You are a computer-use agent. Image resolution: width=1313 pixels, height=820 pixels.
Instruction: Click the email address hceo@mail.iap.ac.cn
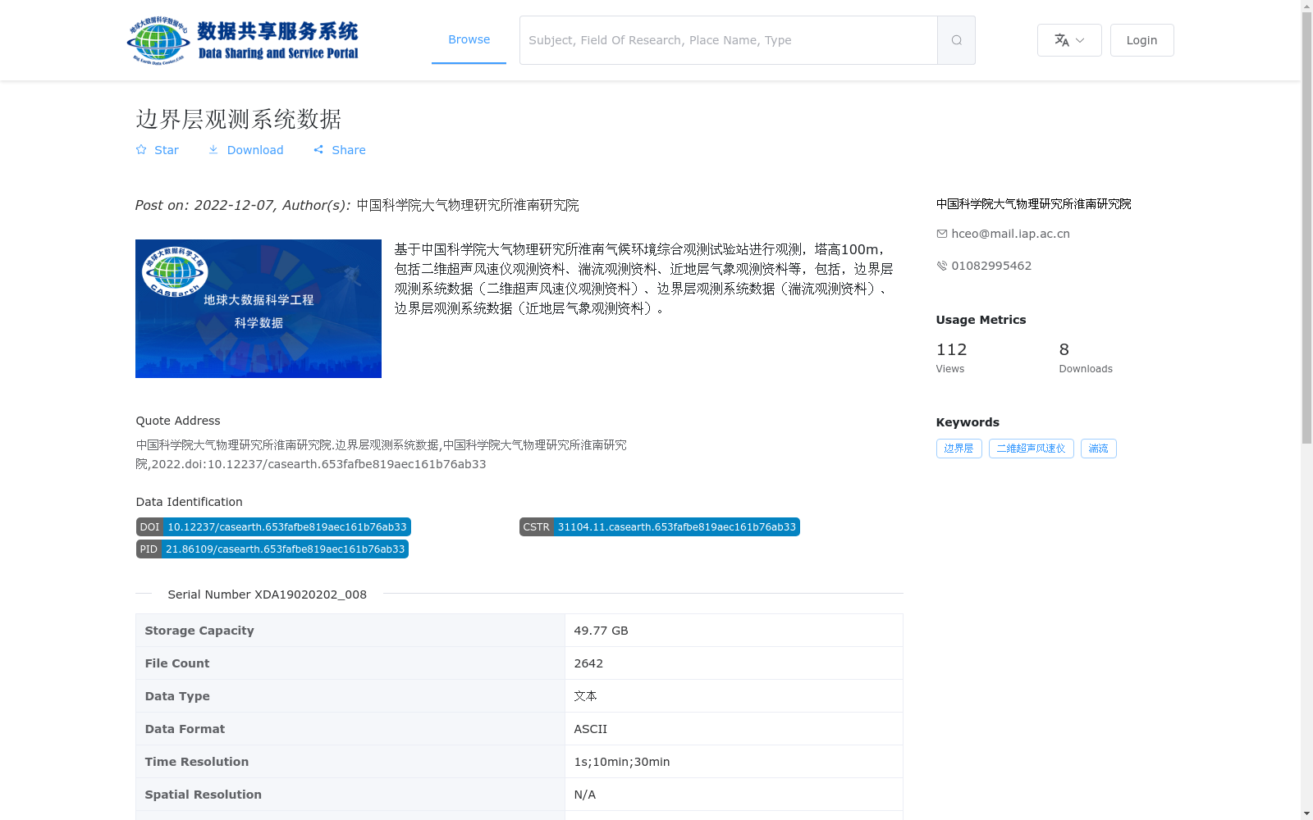(1010, 234)
